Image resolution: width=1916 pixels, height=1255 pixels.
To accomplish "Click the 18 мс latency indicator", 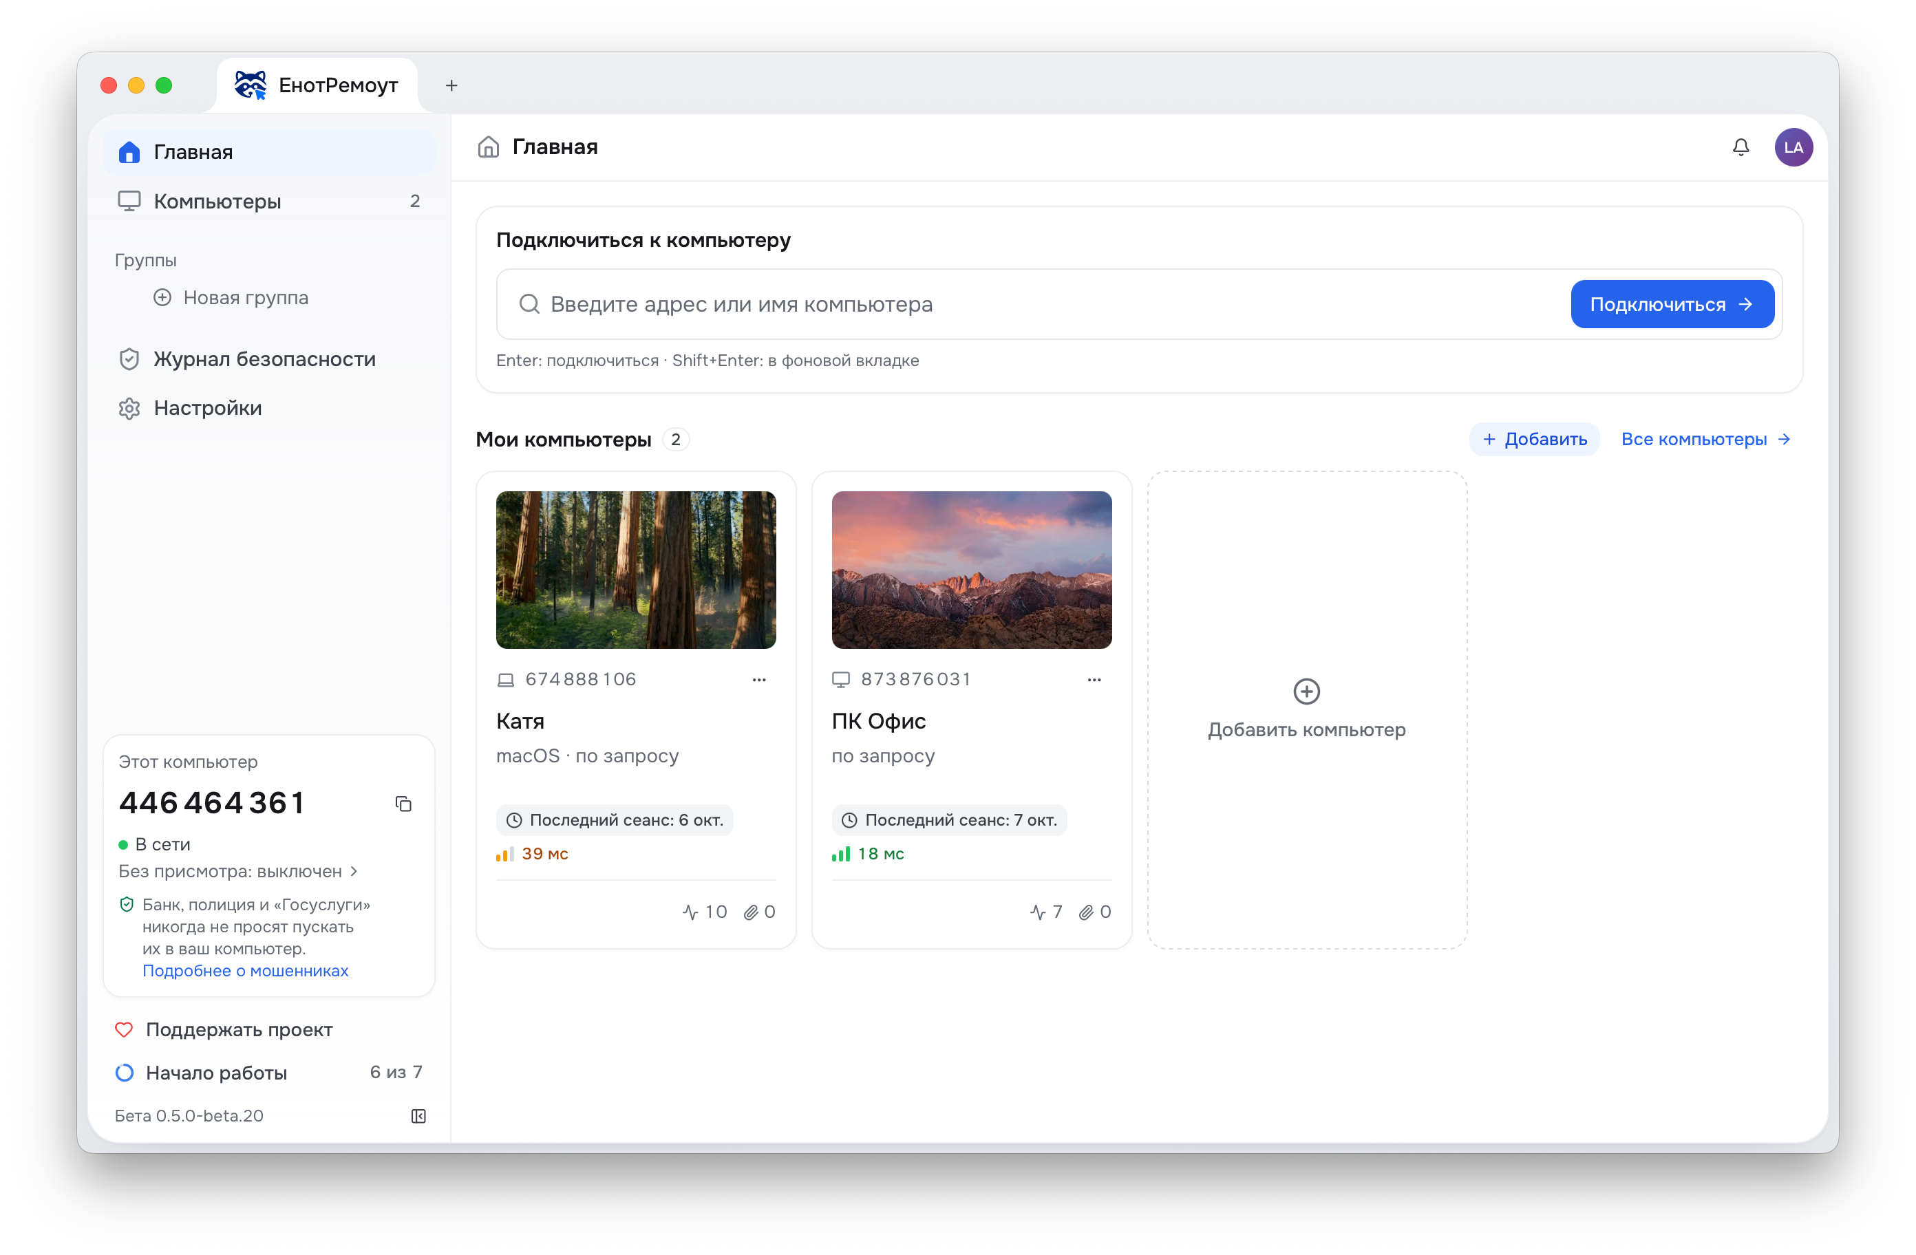I will (x=868, y=854).
